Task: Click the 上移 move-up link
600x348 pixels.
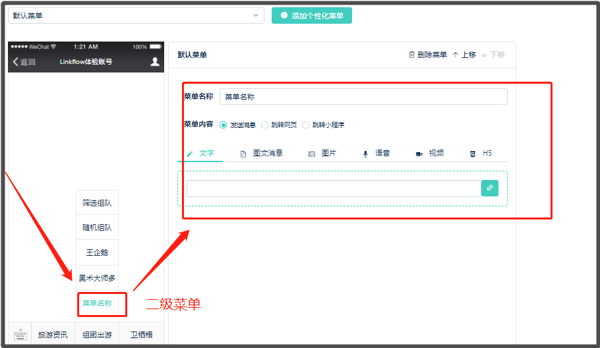Action: (x=464, y=55)
